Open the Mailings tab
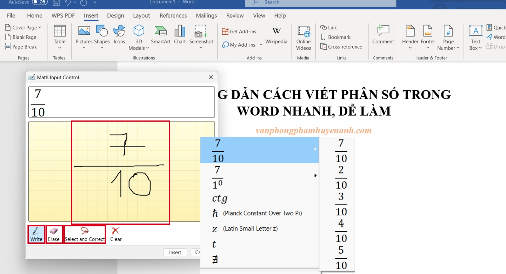This screenshot has height=274, width=506. point(206,15)
